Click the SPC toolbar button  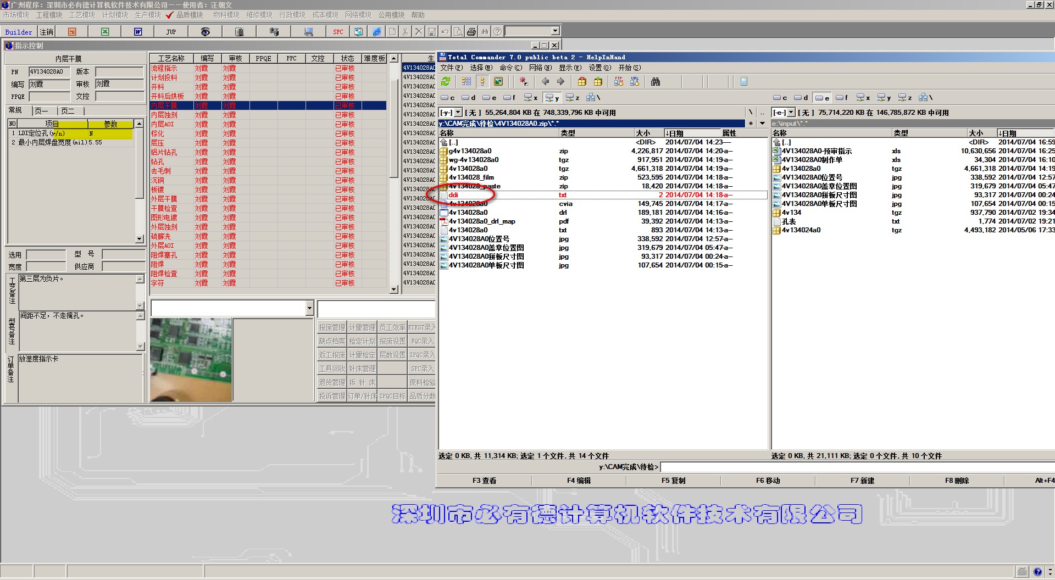tap(338, 32)
